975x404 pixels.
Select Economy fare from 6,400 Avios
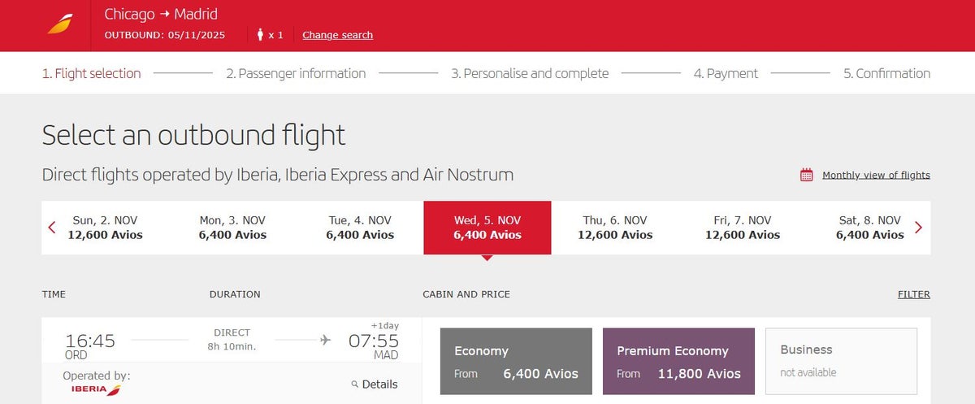click(x=516, y=362)
